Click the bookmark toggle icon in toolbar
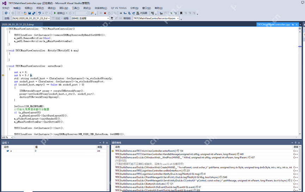 coord(181,13)
